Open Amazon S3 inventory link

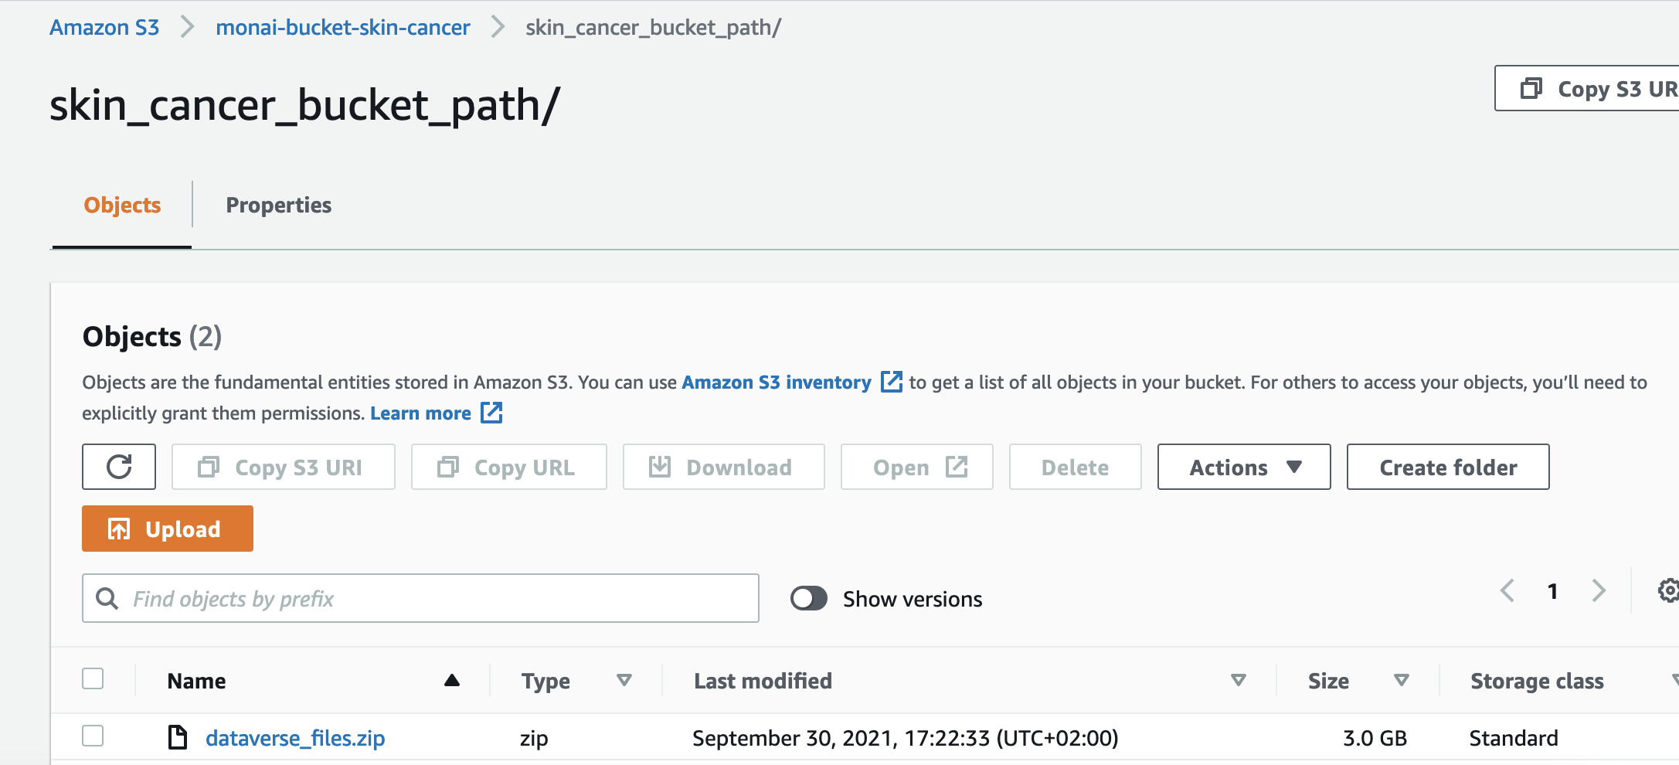[777, 382]
